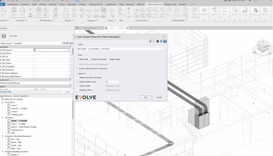Collapse the 3D Views tree node

2,118
